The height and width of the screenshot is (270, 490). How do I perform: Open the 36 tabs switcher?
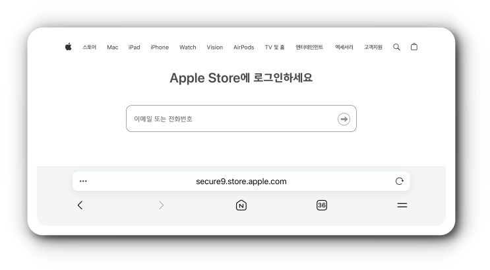tap(322, 205)
